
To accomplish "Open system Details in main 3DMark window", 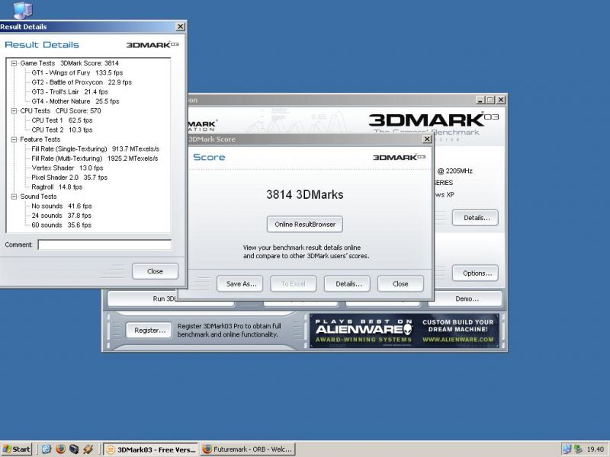I will point(475,218).
